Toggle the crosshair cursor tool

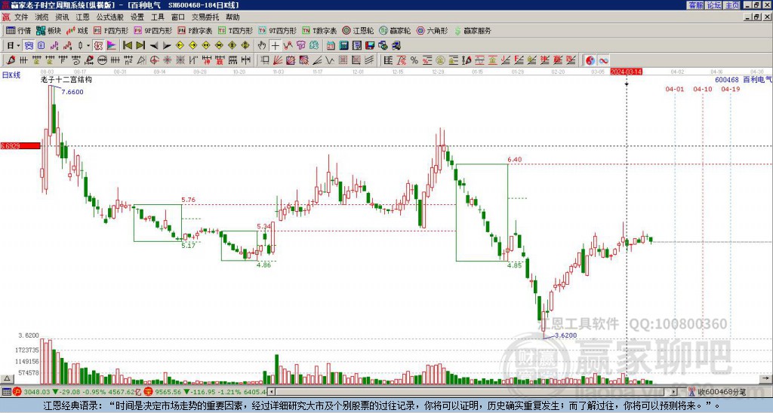275,45
